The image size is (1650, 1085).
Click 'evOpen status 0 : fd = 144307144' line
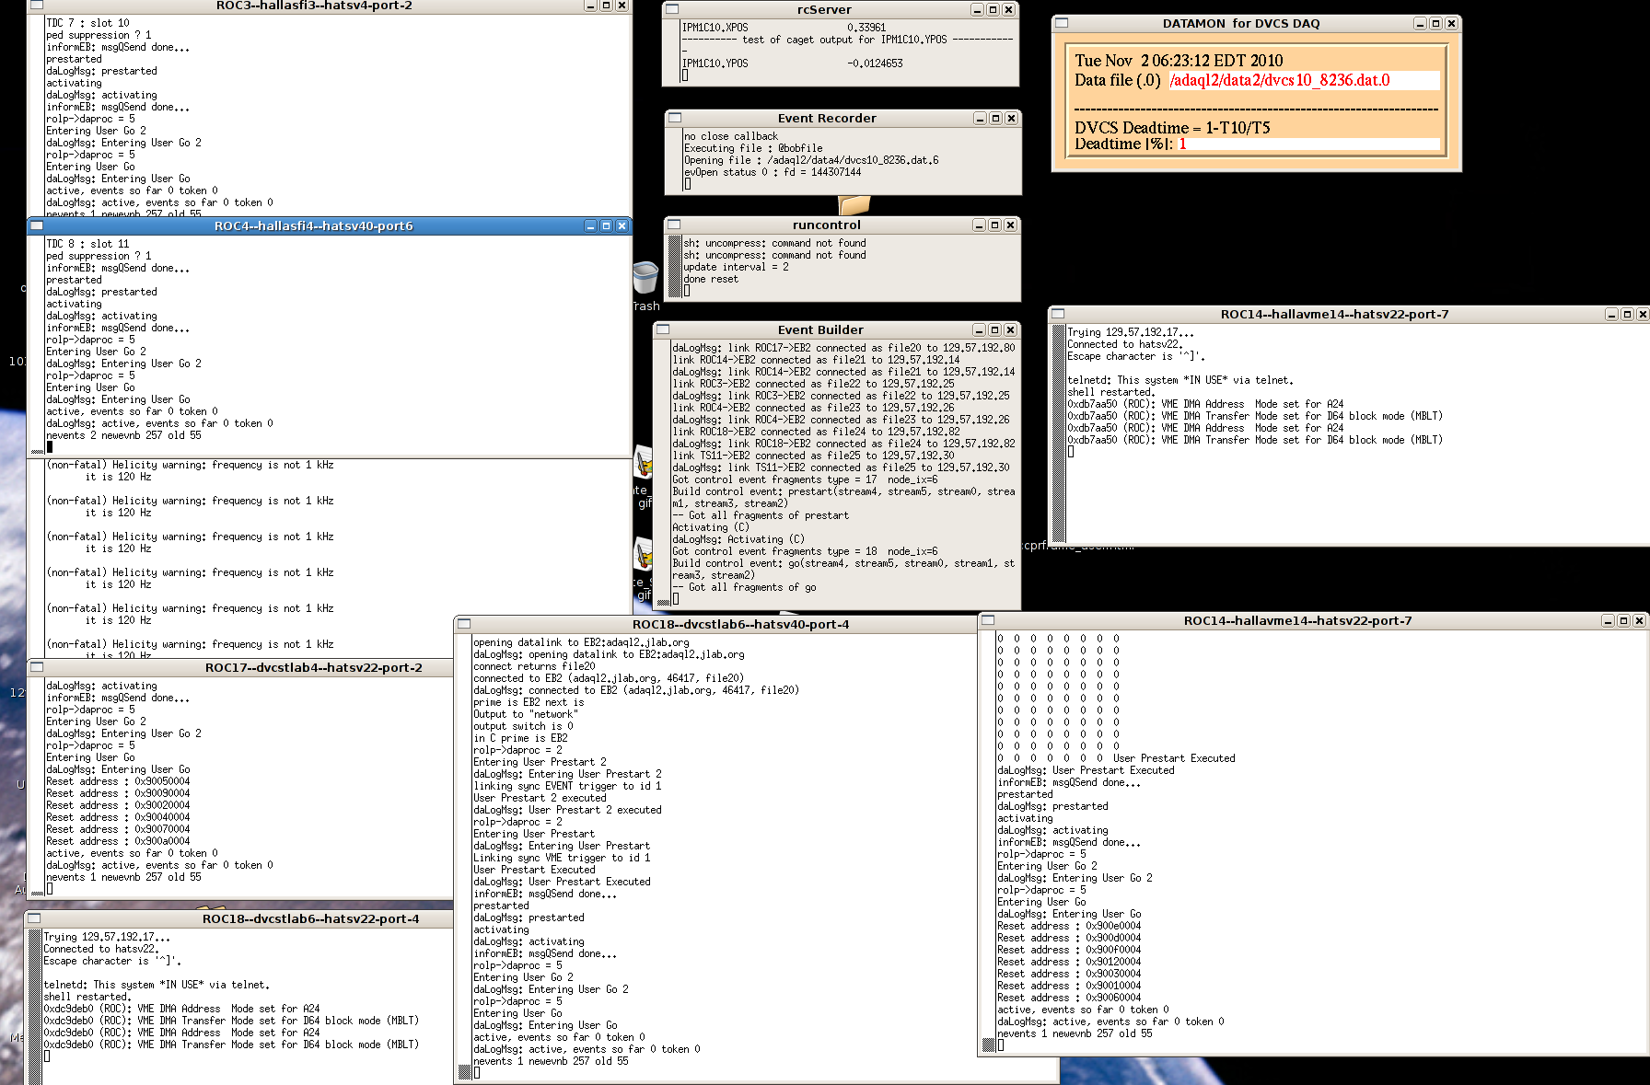click(773, 172)
